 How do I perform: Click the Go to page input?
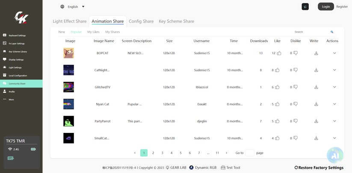tap(250, 153)
